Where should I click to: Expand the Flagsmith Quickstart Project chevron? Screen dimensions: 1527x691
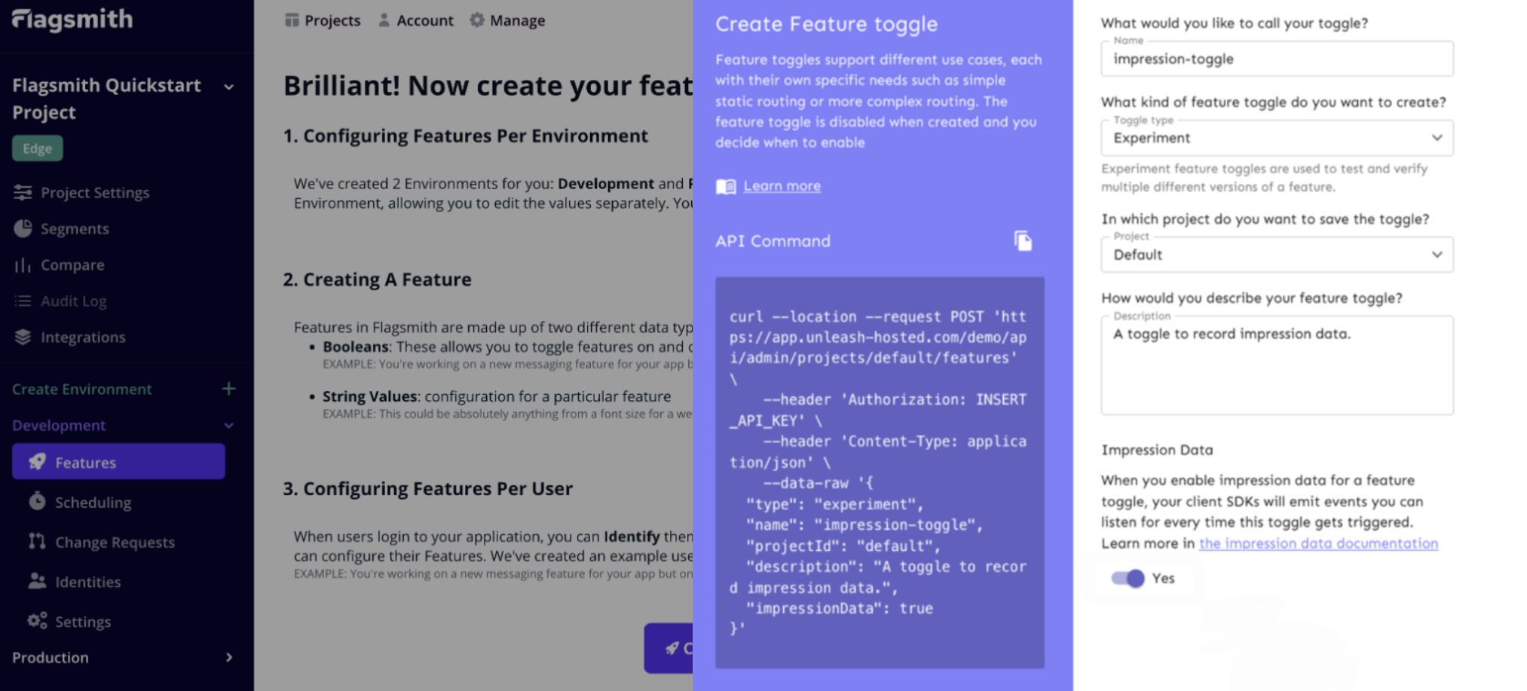click(x=228, y=87)
